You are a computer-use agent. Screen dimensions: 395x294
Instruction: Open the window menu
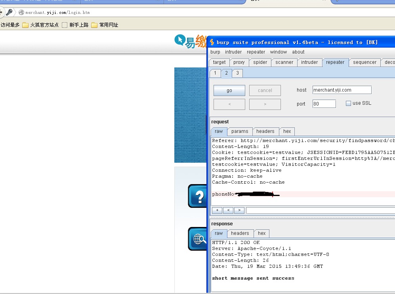point(279,52)
